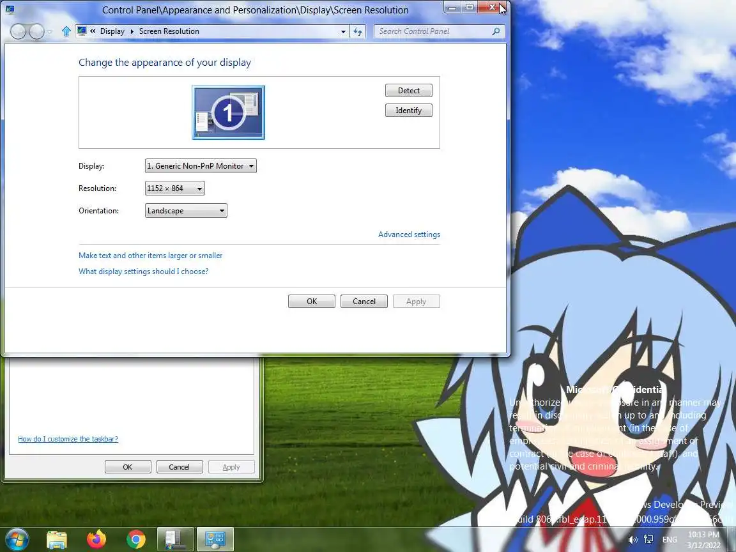Expand the breadcrumb overflow chevrons

[93, 31]
